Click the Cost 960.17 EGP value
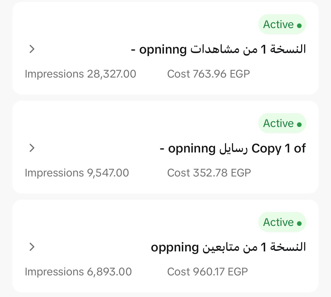The image size is (331, 297). pos(208,272)
